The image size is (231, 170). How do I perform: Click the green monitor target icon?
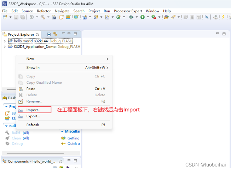click(x=76, y=17)
